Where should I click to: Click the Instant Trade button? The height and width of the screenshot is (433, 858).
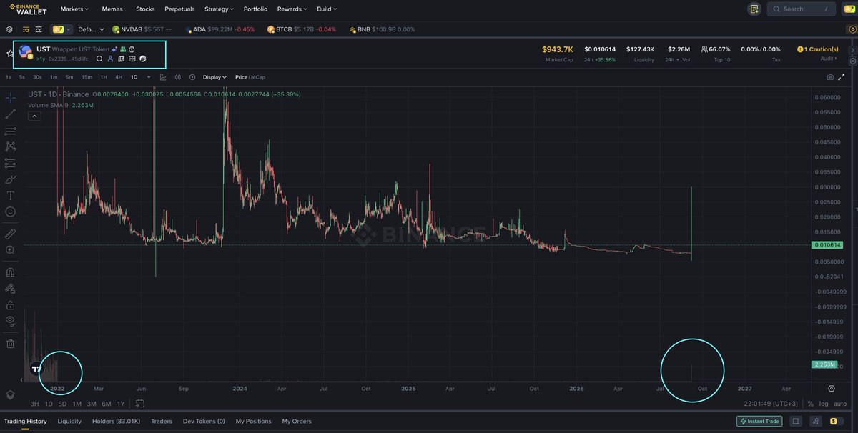(760, 422)
